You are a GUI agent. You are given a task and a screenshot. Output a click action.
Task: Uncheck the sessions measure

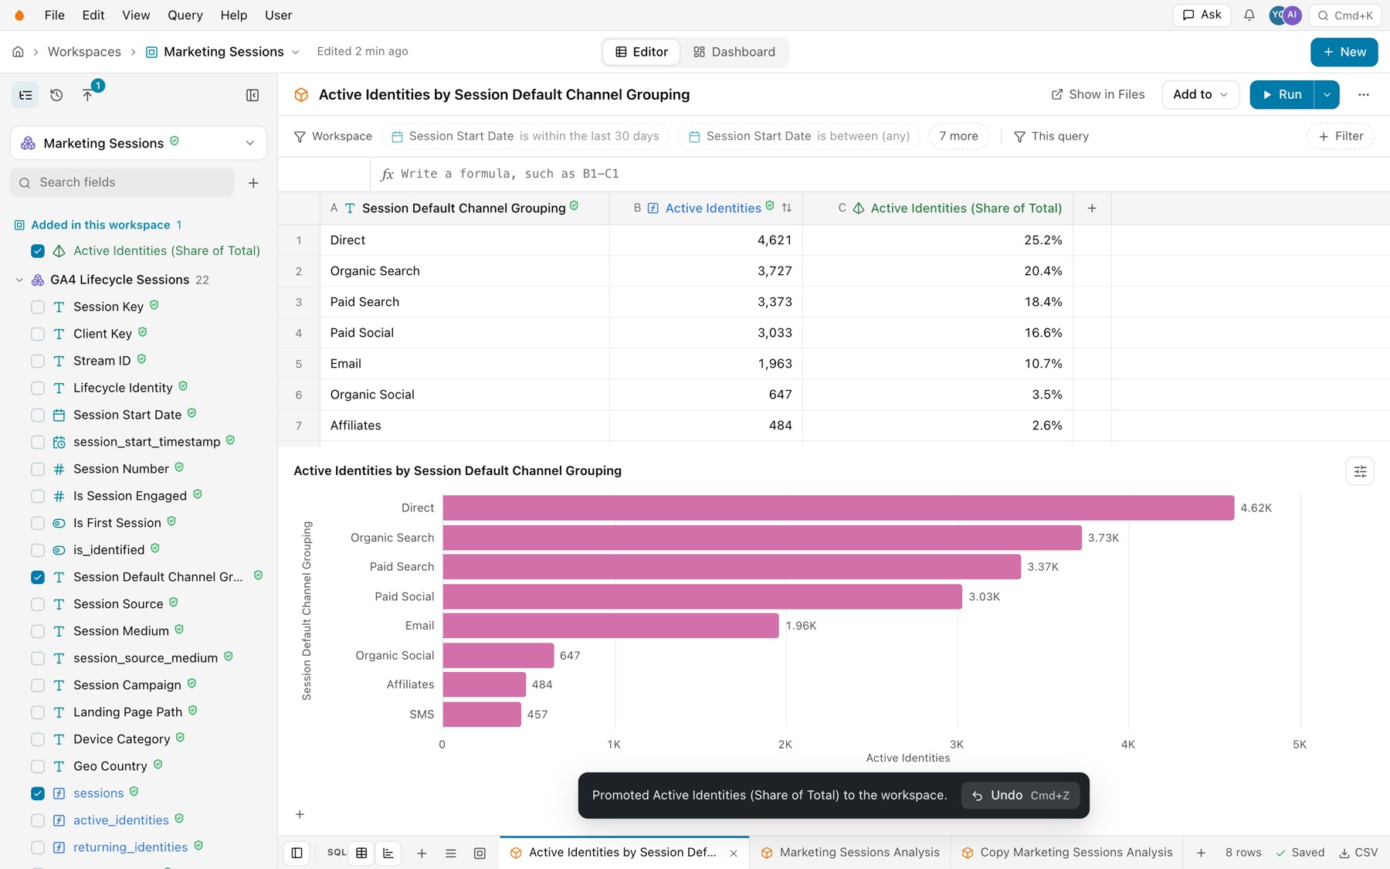(x=38, y=793)
